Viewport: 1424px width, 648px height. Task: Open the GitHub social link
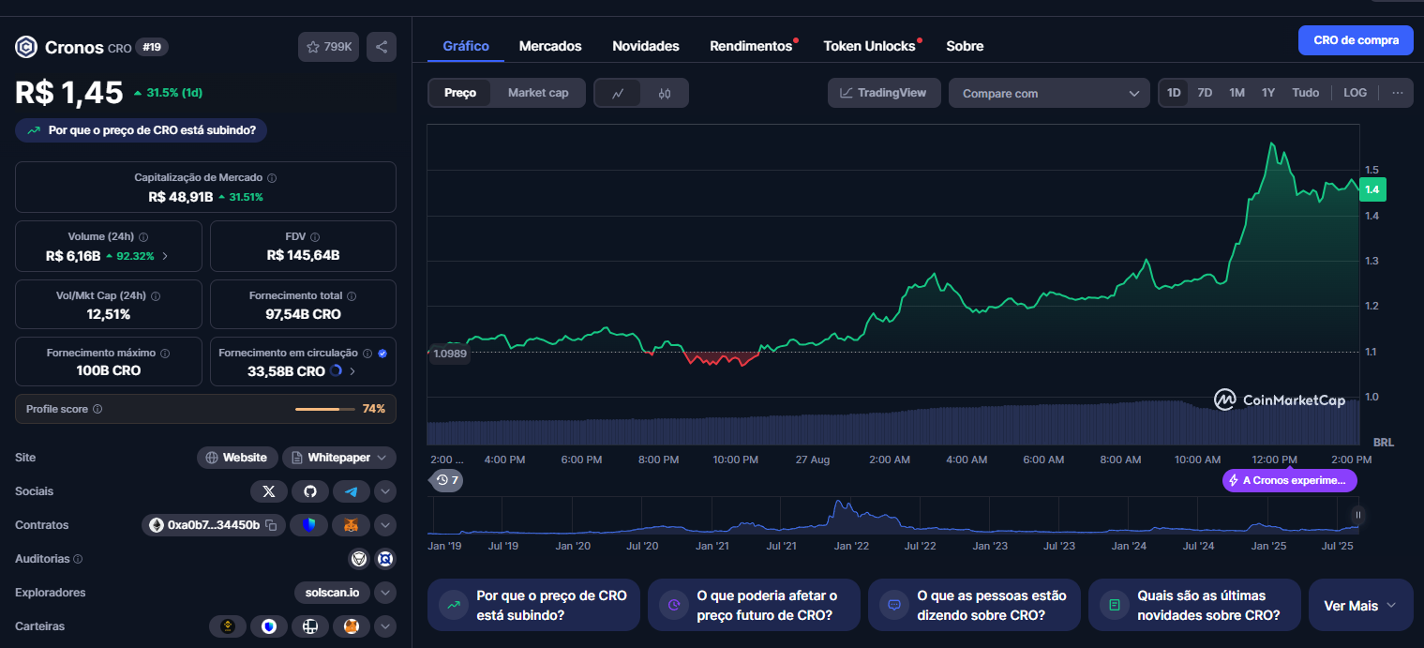click(x=310, y=491)
